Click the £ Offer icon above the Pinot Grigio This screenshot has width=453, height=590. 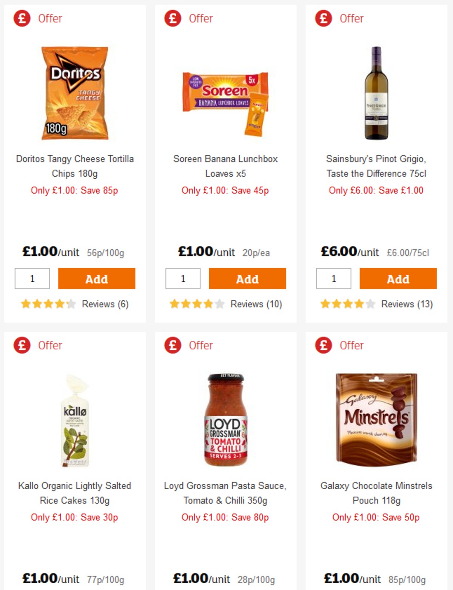[x=323, y=18]
